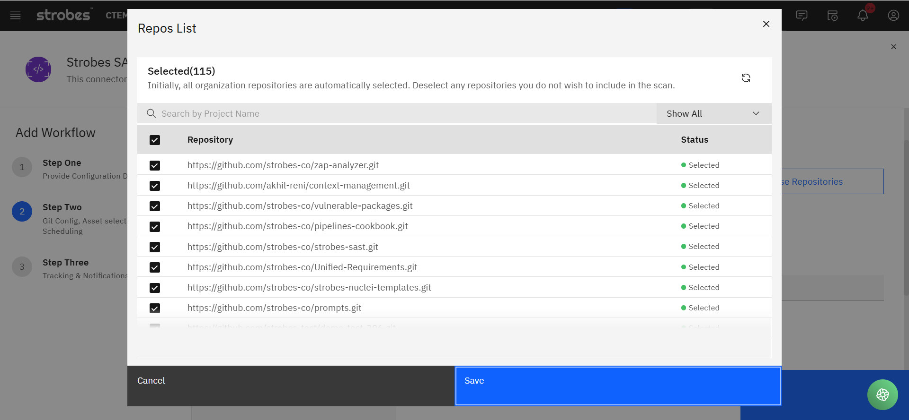Save the repository selection
This screenshot has width=909, height=420.
pos(618,386)
